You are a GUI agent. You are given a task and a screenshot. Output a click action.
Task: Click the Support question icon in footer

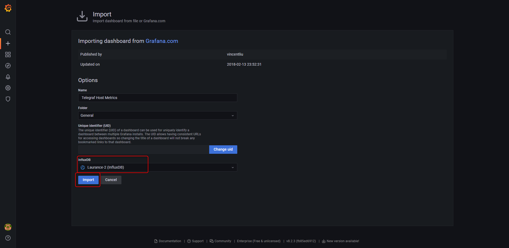pos(189,241)
